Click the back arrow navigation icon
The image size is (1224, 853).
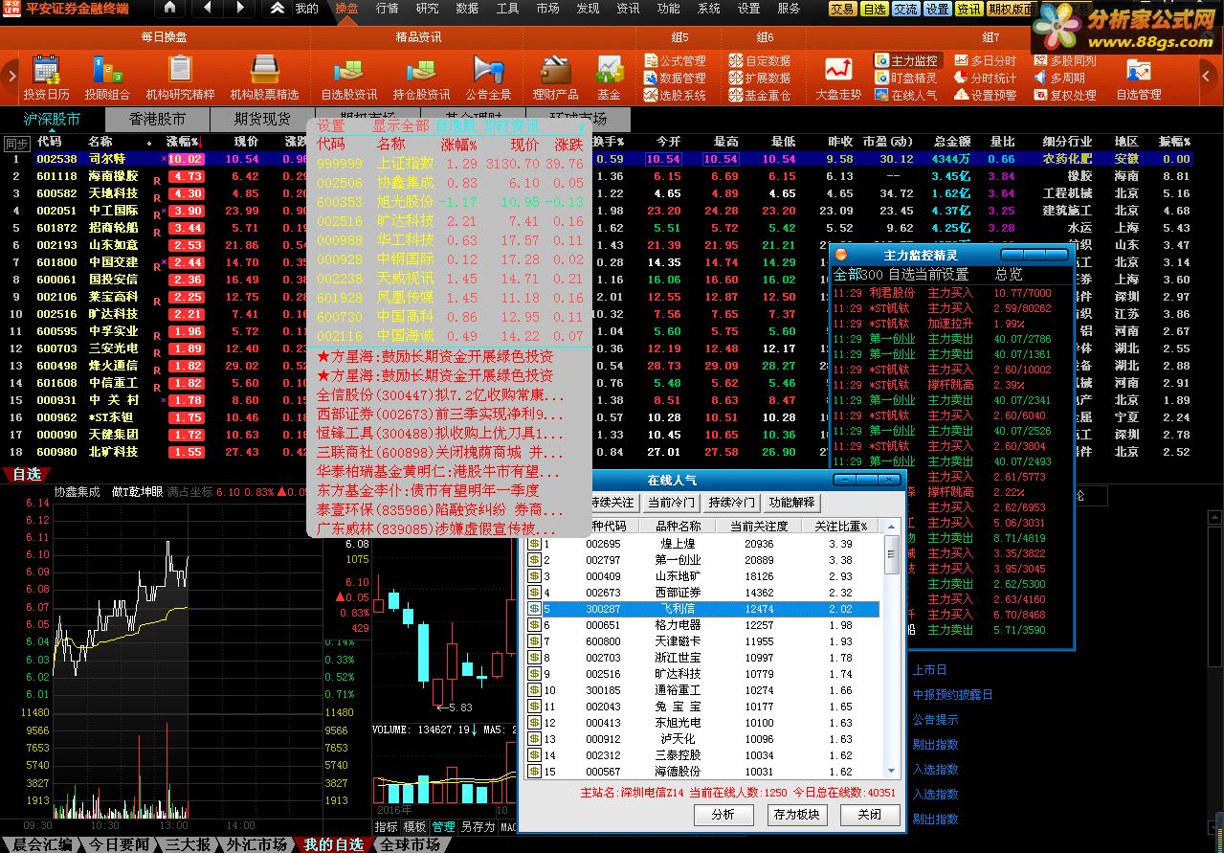pos(209,9)
